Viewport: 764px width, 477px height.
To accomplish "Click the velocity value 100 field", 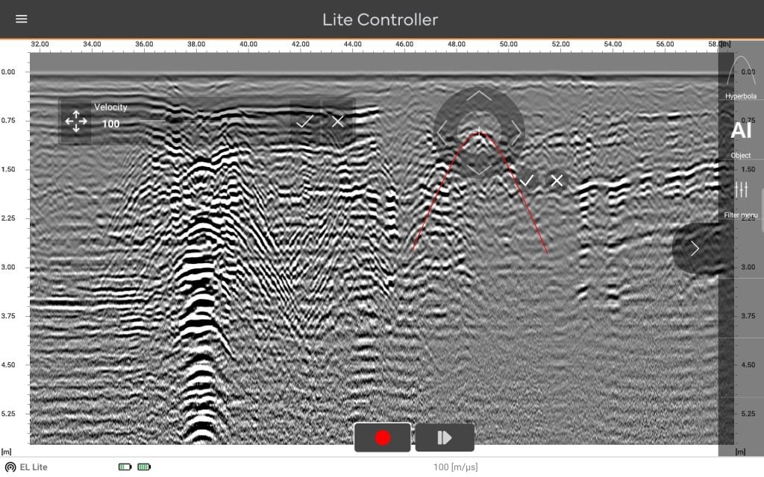I will pyautogui.click(x=110, y=124).
